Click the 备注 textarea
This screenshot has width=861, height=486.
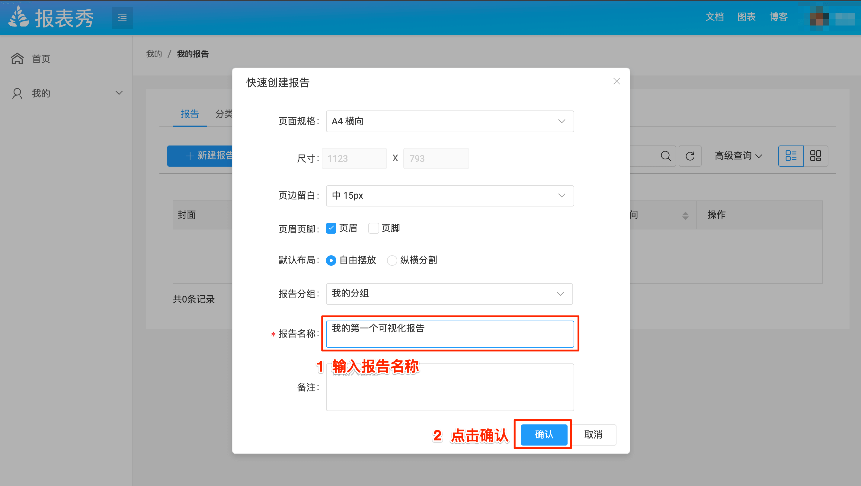(x=450, y=387)
